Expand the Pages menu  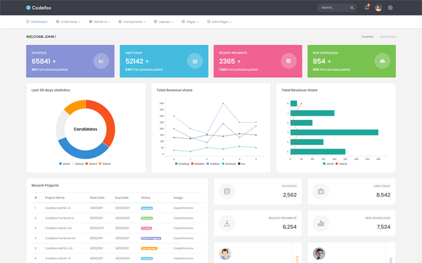(x=190, y=22)
